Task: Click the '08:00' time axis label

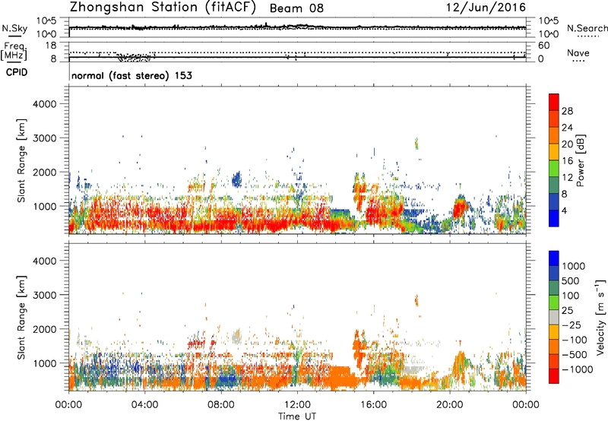Action: pyautogui.click(x=221, y=405)
